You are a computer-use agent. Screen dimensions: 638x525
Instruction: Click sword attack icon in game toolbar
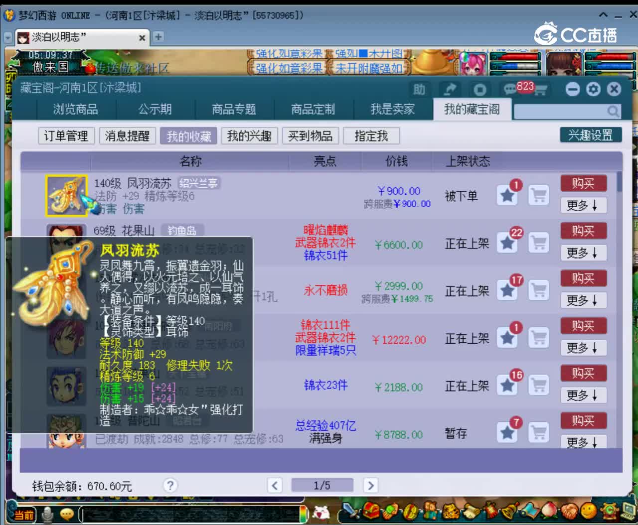point(351,512)
